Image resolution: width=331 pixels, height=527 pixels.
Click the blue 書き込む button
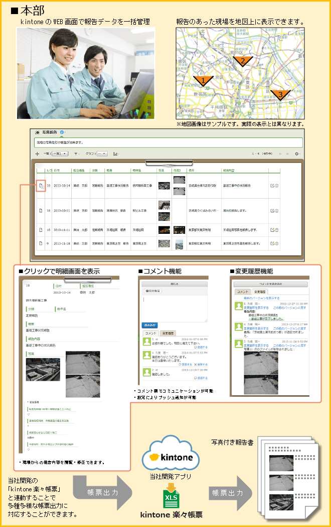point(149,325)
